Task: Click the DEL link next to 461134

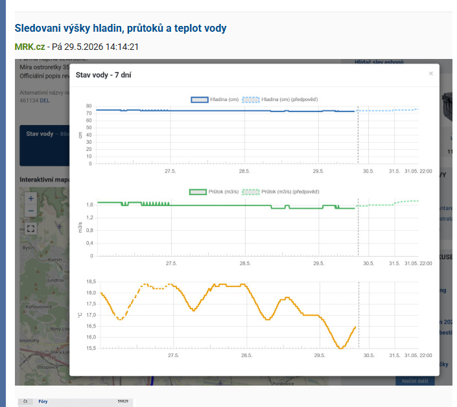Action: (x=45, y=100)
